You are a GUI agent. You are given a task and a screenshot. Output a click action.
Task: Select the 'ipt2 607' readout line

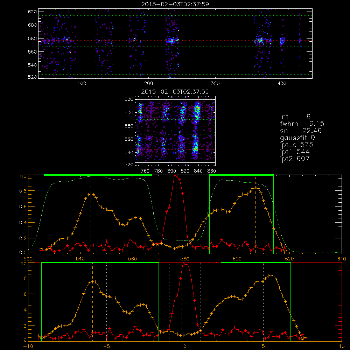(295, 159)
